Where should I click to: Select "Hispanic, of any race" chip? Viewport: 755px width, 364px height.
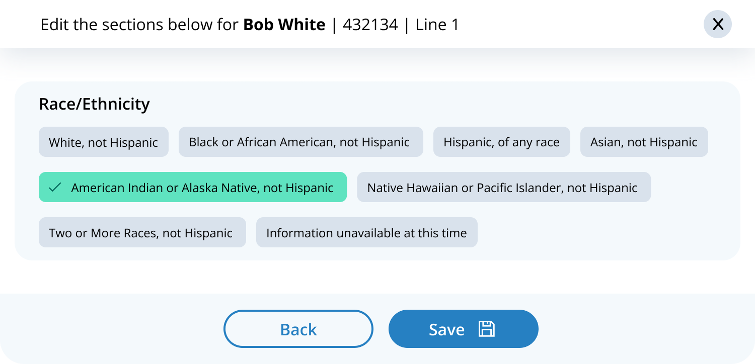coord(501,142)
